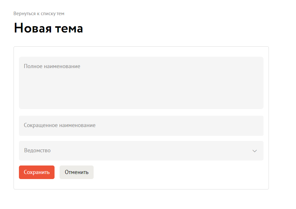Click the chevron arrow in the Ведомство field
The height and width of the screenshot is (209, 296).
click(x=254, y=151)
